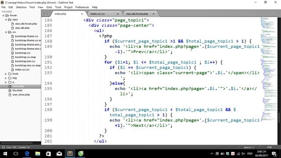Open bootstrap.css.map file

point(25,57)
